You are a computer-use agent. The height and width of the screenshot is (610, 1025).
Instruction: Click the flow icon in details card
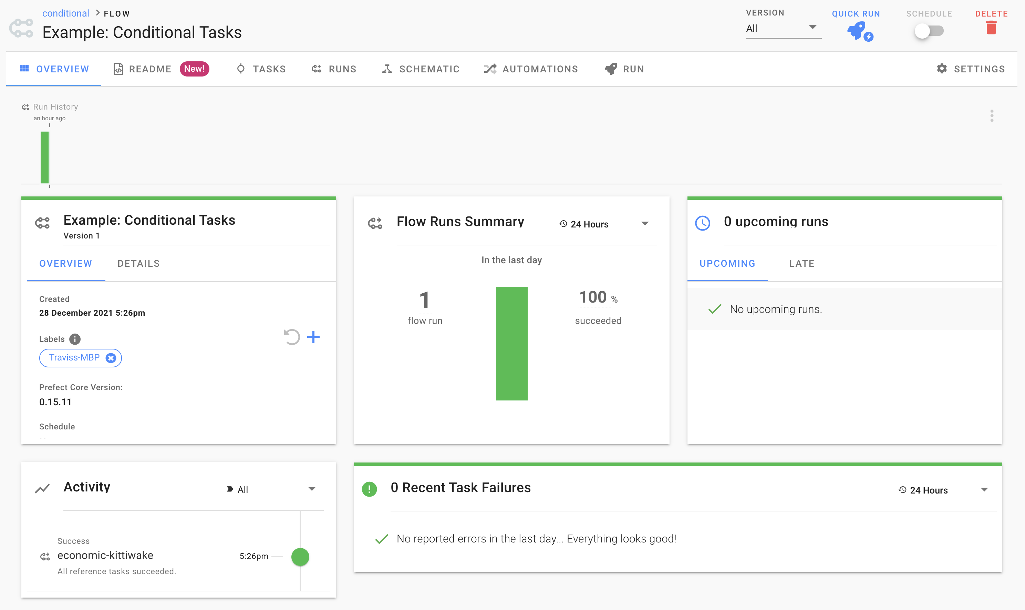coord(42,223)
